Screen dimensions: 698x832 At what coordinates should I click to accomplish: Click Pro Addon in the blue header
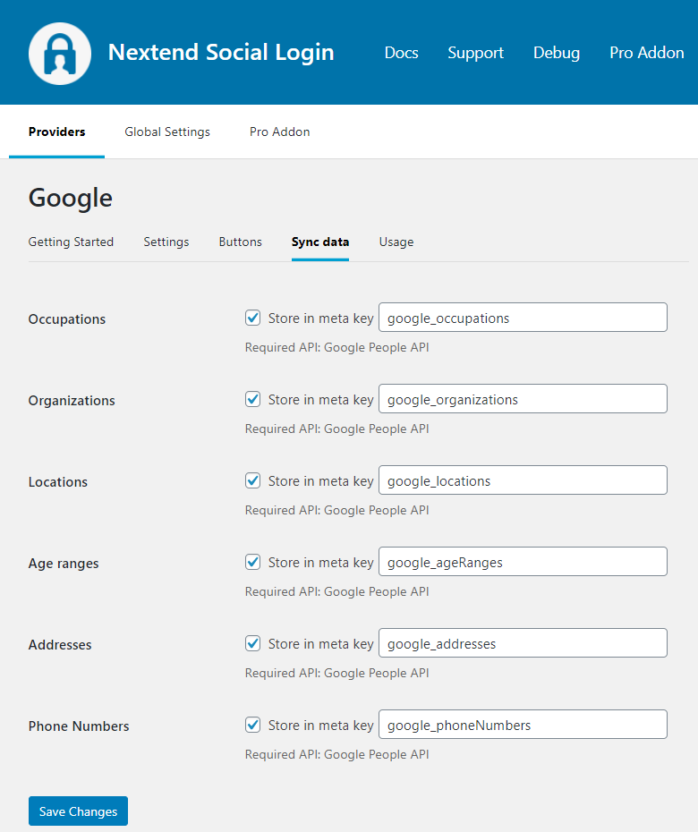click(646, 53)
